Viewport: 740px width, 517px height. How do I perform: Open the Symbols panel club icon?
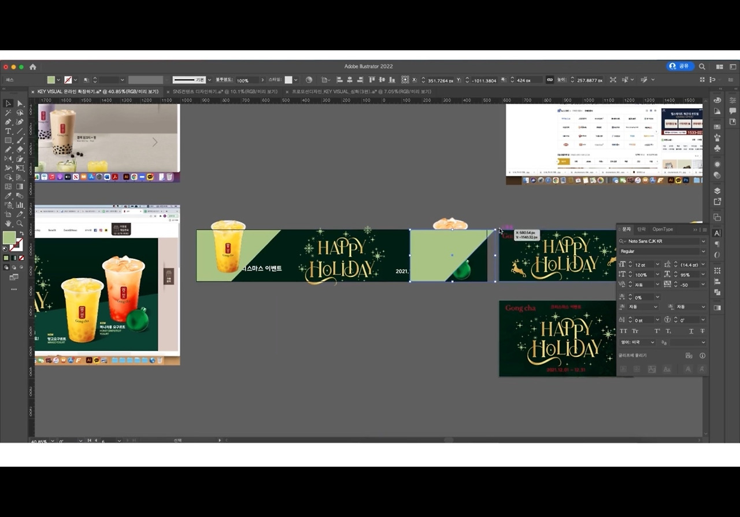pyautogui.click(x=717, y=148)
